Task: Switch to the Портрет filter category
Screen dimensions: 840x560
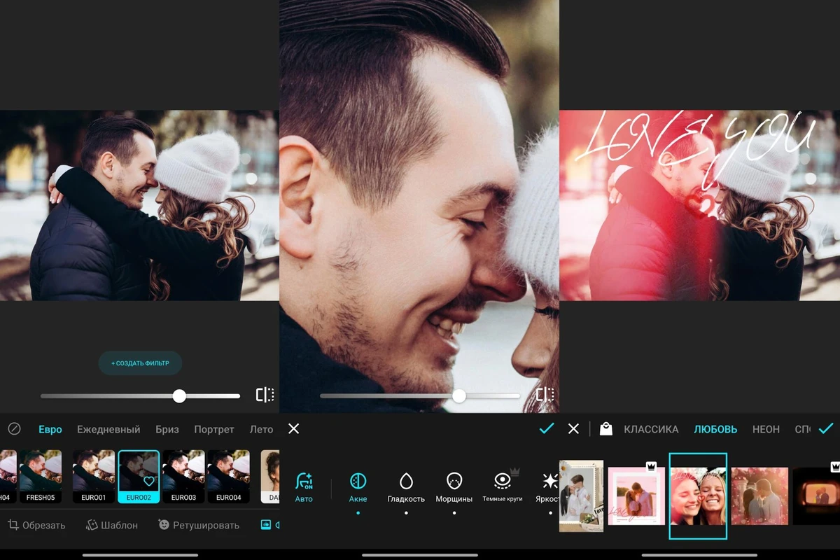Action: [214, 429]
